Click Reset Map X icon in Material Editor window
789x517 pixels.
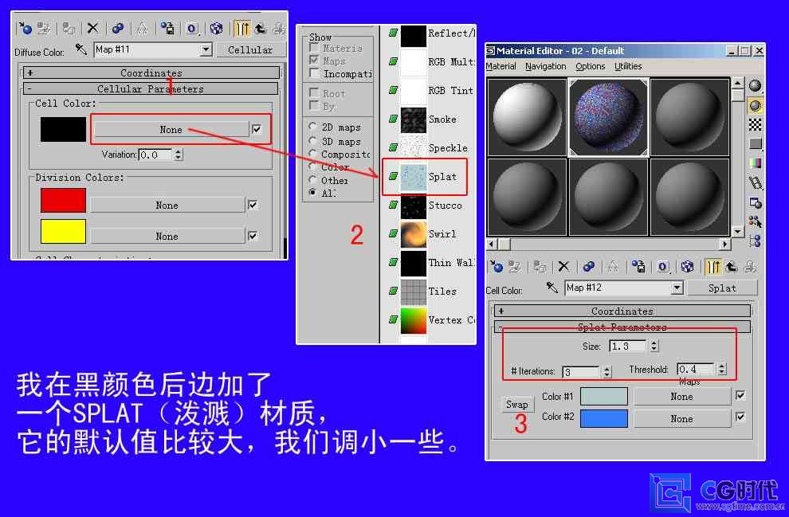tap(564, 267)
